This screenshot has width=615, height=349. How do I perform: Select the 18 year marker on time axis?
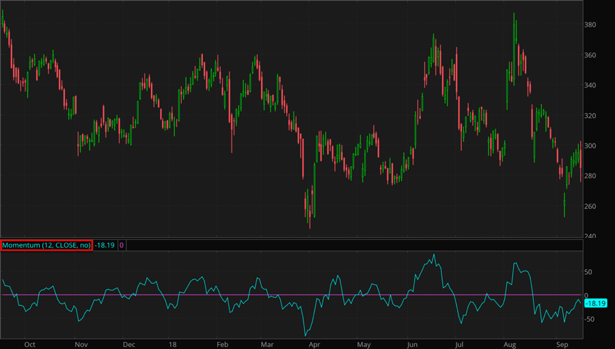pyautogui.click(x=174, y=345)
